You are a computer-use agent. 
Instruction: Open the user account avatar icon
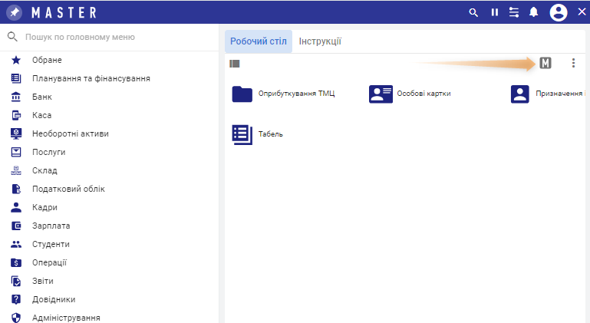pyautogui.click(x=559, y=12)
